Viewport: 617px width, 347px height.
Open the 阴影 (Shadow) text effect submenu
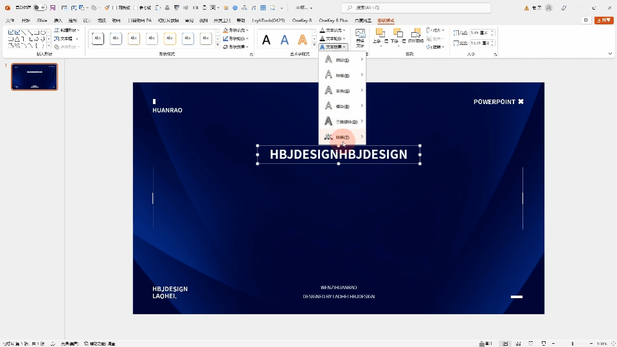click(x=342, y=60)
